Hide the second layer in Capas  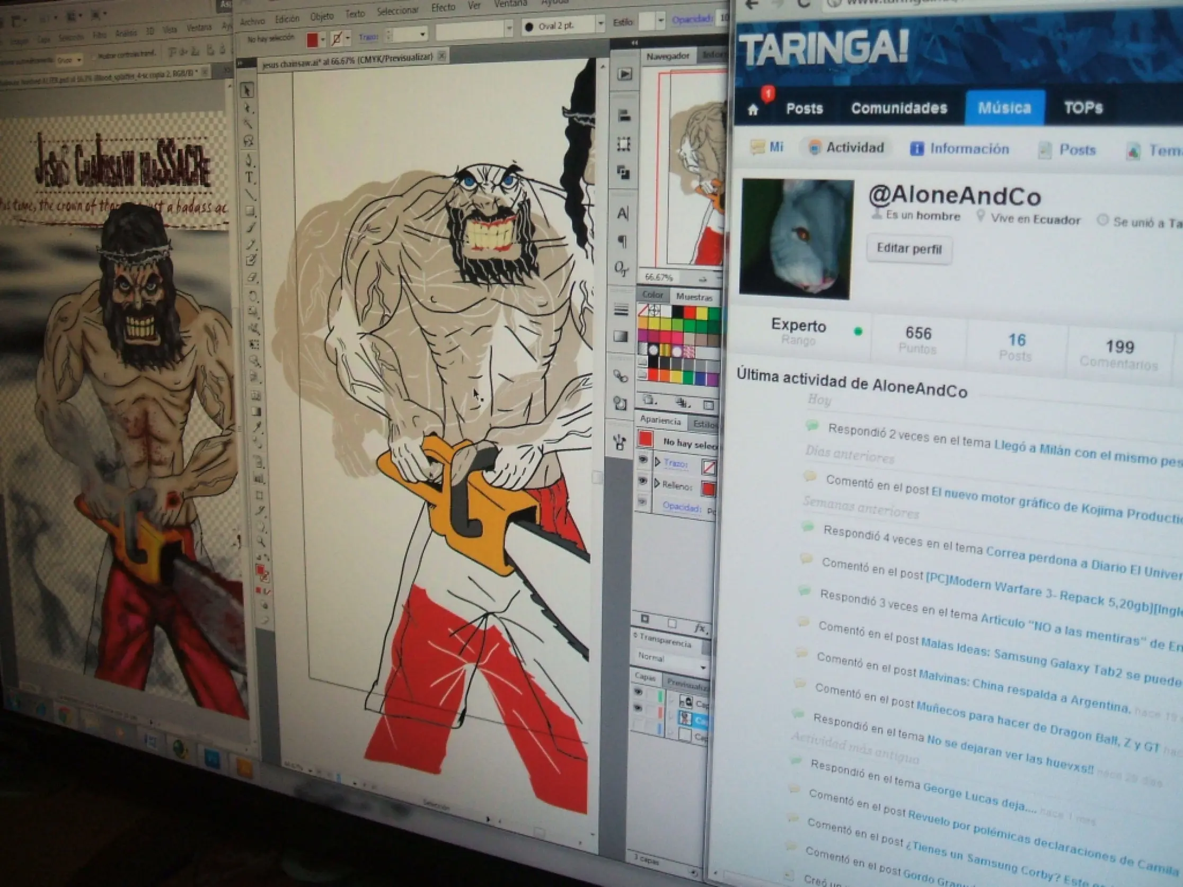(x=638, y=708)
